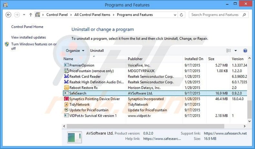The image size is (255, 149).
Task: Click the Update for PriceFountain icon
Action: [x=66, y=110]
